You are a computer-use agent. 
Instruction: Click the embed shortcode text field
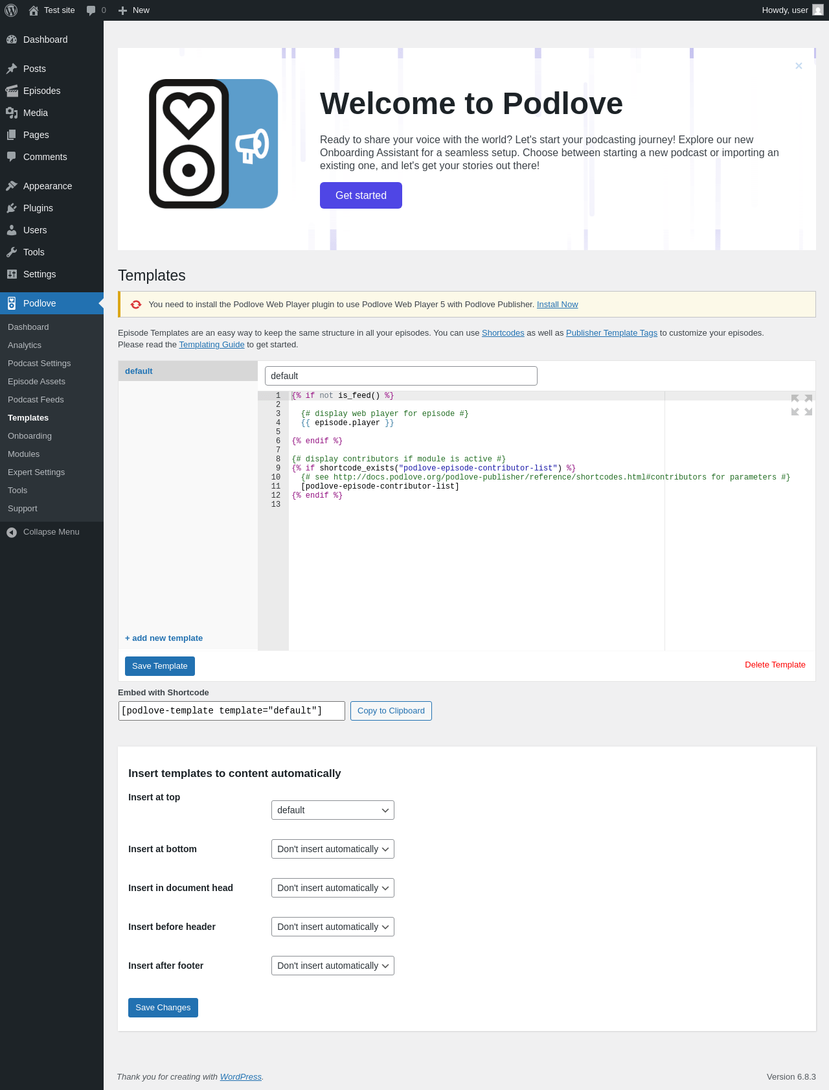[x=232, y=711]
